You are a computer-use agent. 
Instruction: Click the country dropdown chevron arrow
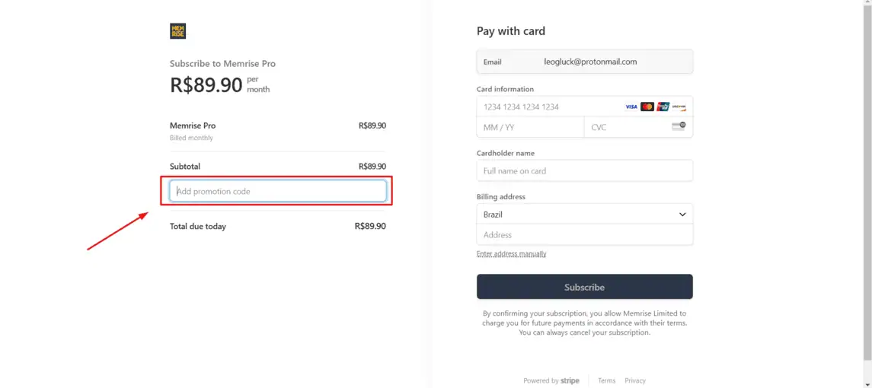[x=682, y=215]
